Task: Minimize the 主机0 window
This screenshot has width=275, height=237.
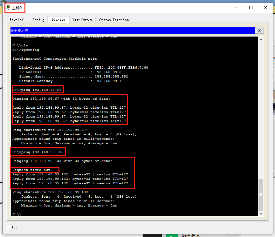Action: (237, 8)
